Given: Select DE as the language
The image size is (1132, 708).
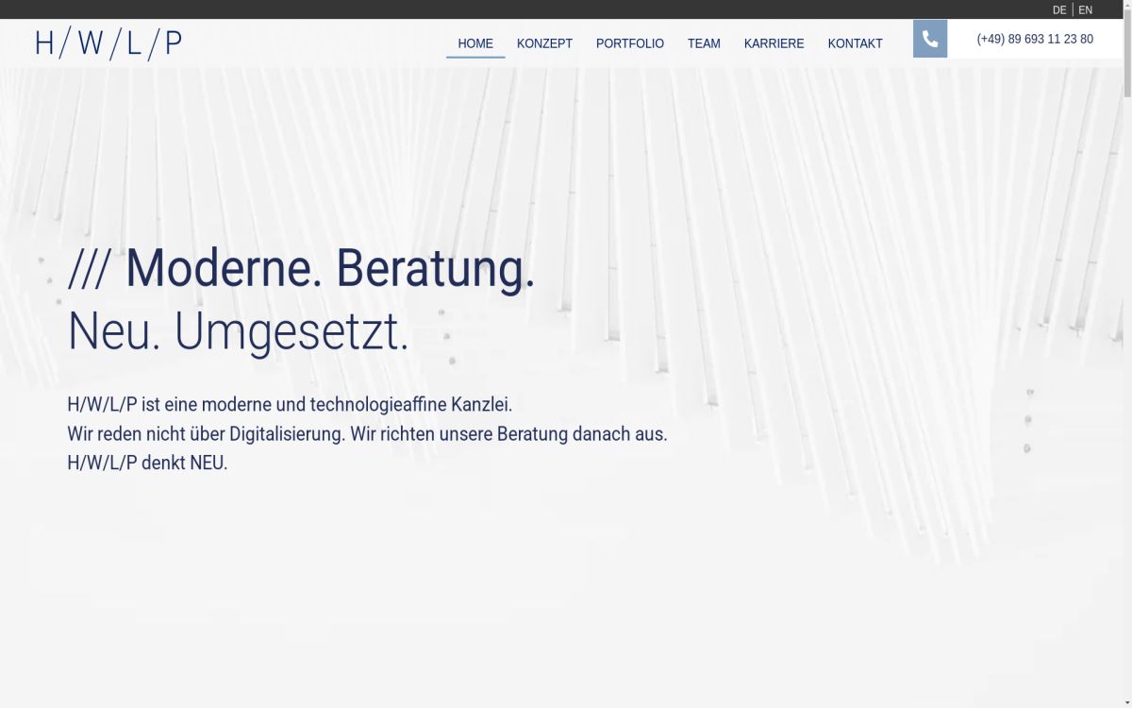Looking at the screenshot, I should tap(1058, 9).
